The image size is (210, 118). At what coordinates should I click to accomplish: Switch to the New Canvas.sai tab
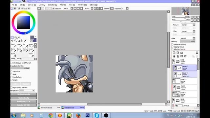click(x=49, y=108)
